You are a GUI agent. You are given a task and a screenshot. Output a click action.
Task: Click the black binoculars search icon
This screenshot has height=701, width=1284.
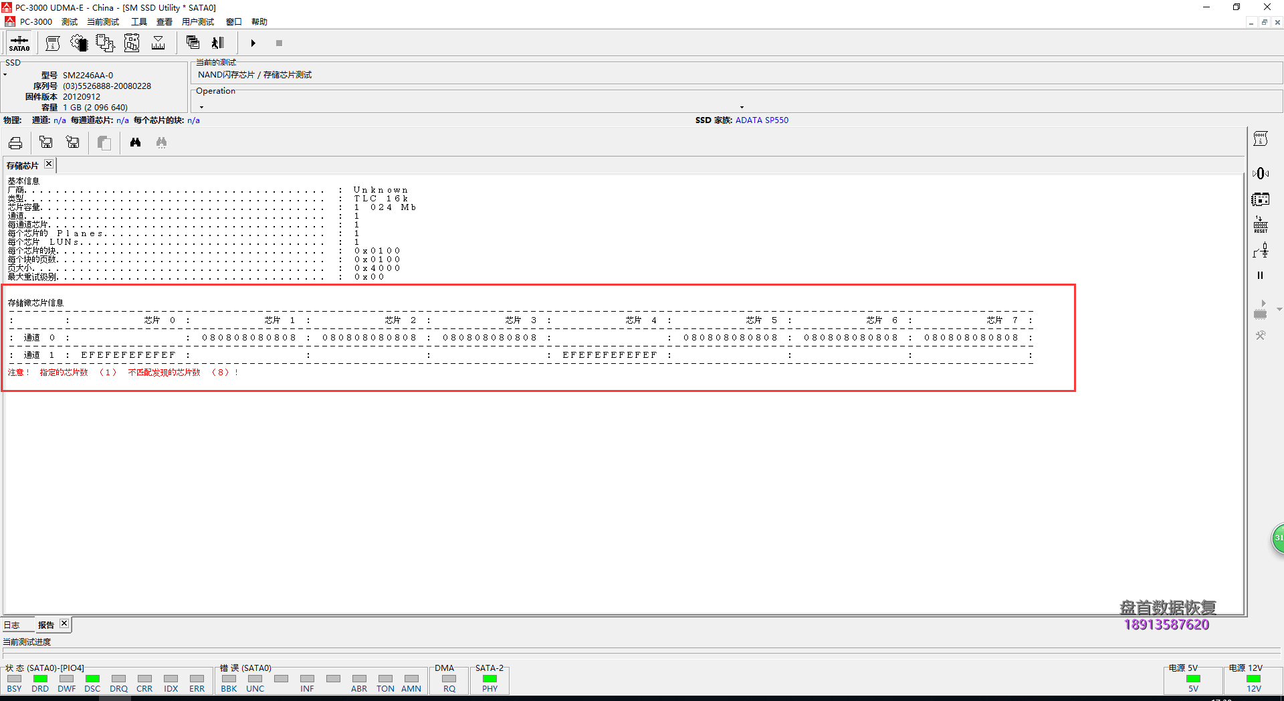135,142
